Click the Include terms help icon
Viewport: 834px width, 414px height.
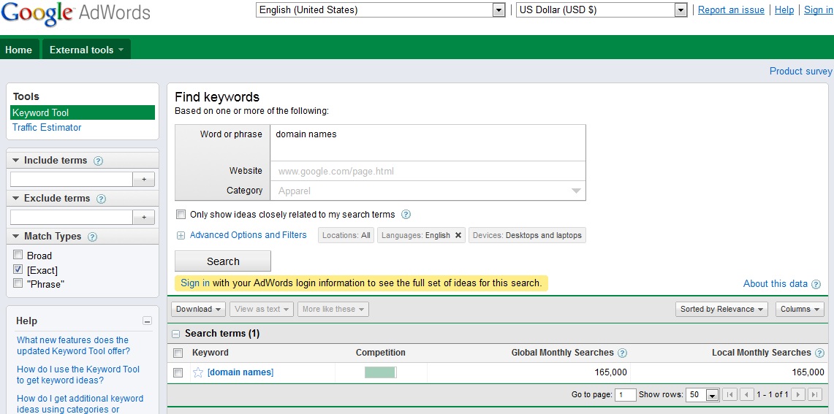click(98, 161)
